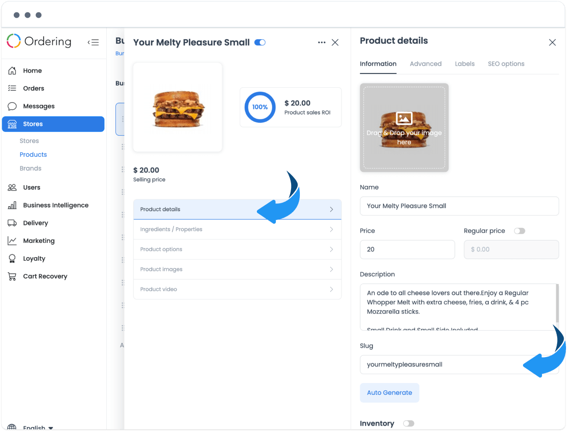Click the Auto Generate slug button
The image size is (567, 432).
389,392
